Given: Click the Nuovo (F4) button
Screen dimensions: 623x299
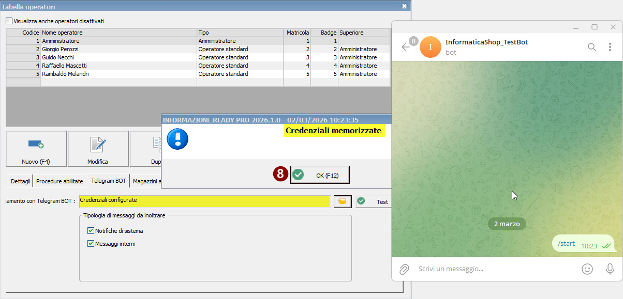Looking at the screenshot, I should pos(36,149).
